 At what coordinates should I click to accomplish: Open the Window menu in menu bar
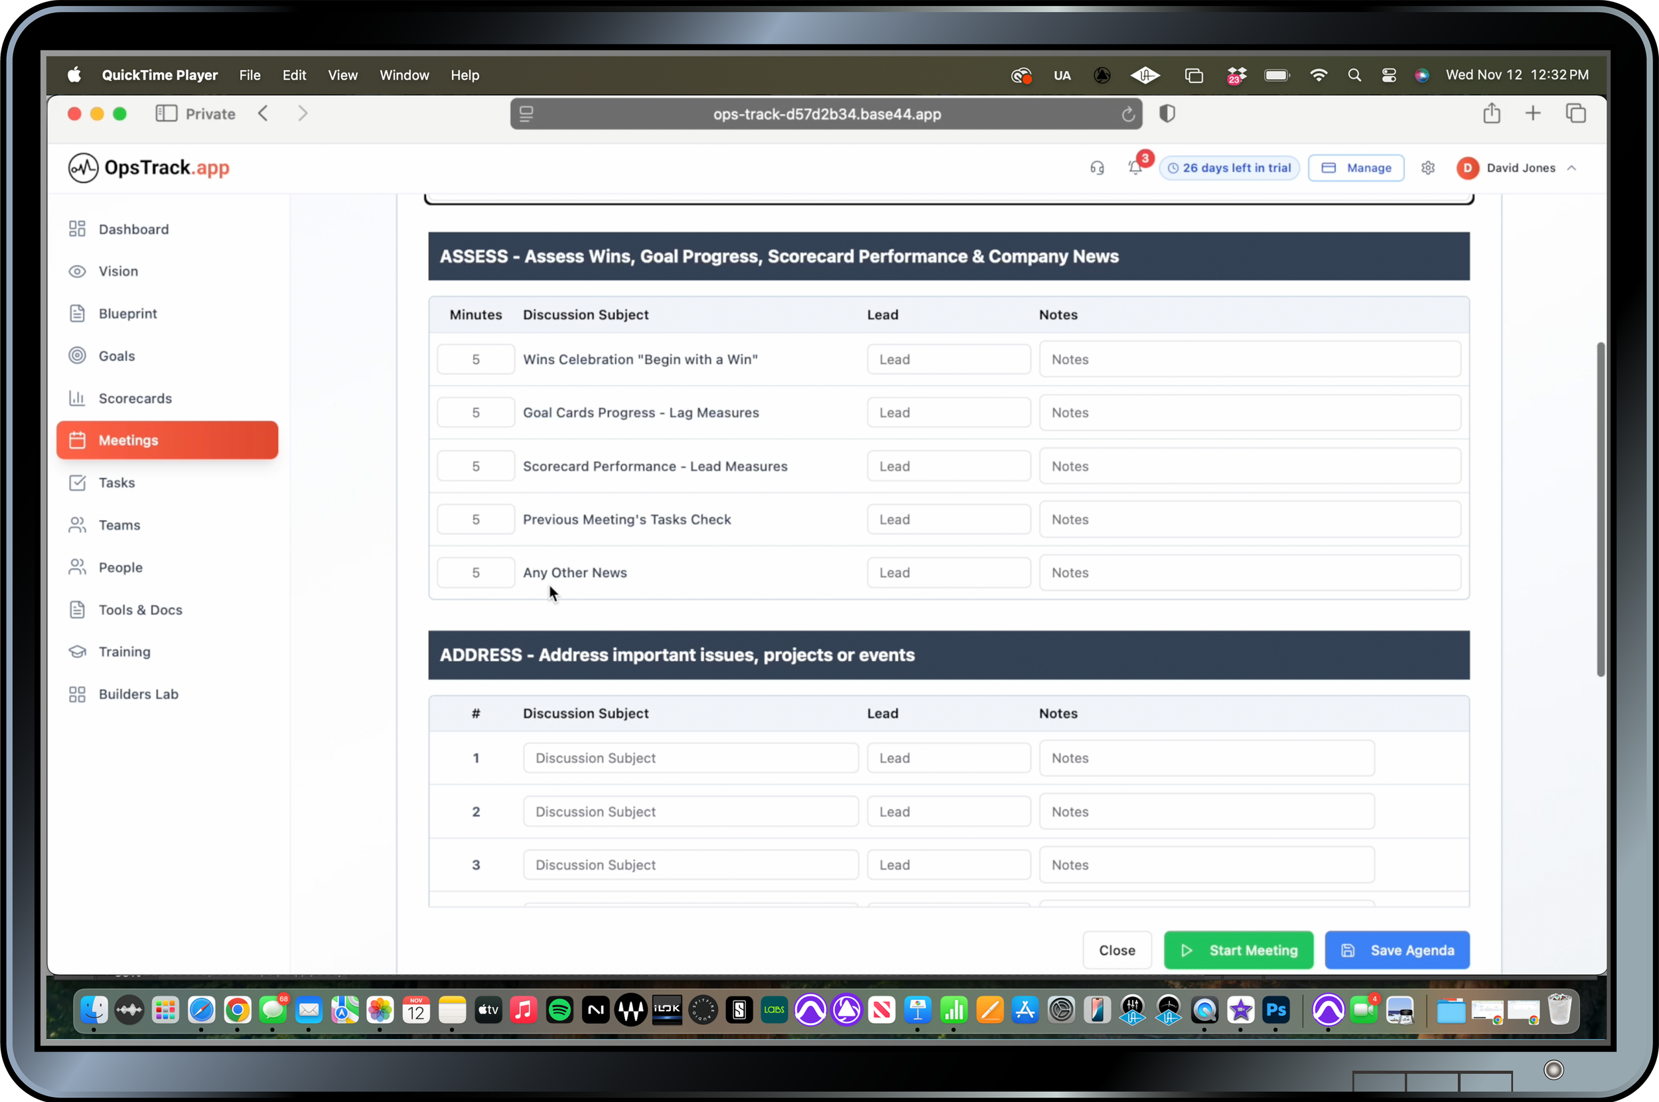click(404, 75)
